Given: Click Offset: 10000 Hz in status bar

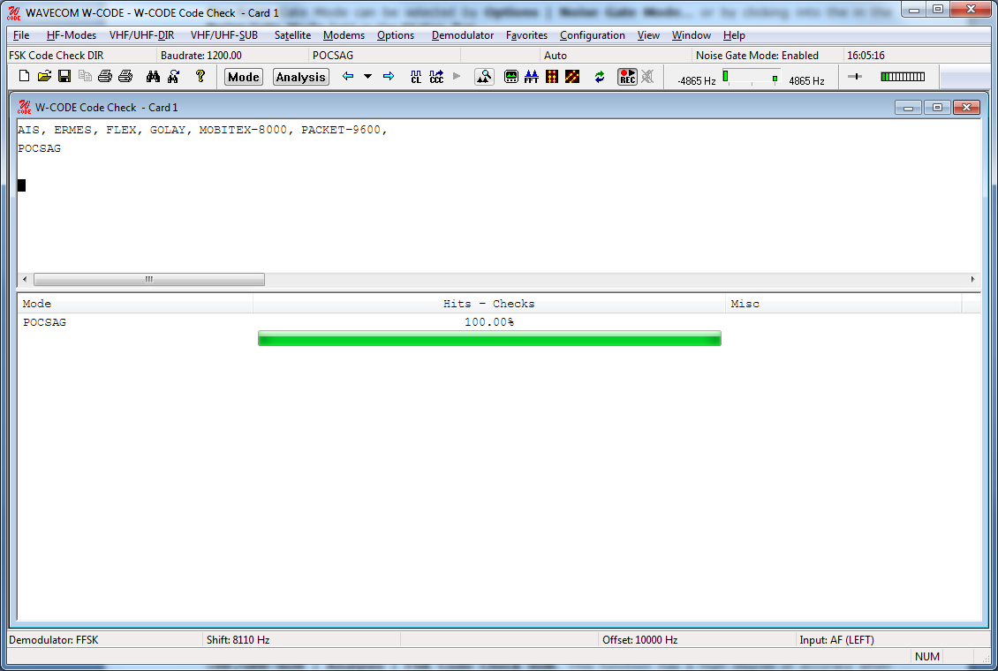Looking at the screenshot, I should pyautogui.click(x=697, y=640).
